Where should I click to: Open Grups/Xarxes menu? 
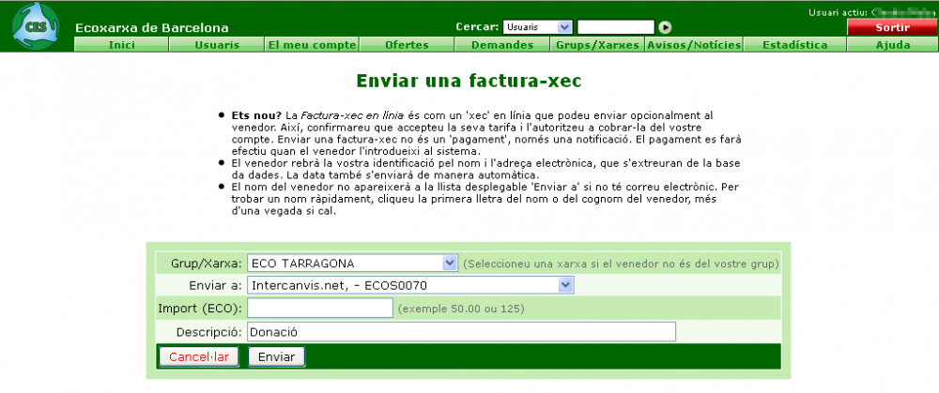597,45
